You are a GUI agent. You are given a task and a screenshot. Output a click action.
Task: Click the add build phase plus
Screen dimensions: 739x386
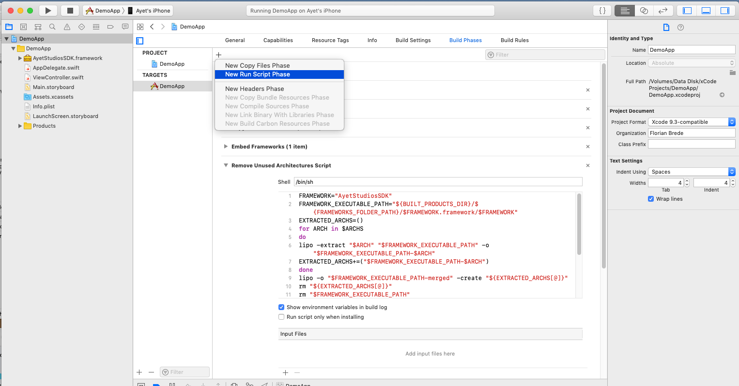click(x=219, y=55)
